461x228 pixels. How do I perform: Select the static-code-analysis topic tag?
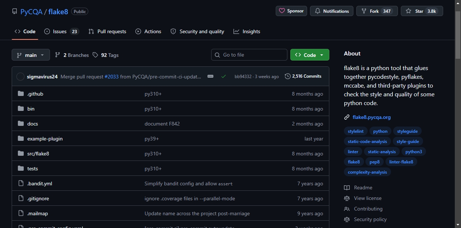368,142
